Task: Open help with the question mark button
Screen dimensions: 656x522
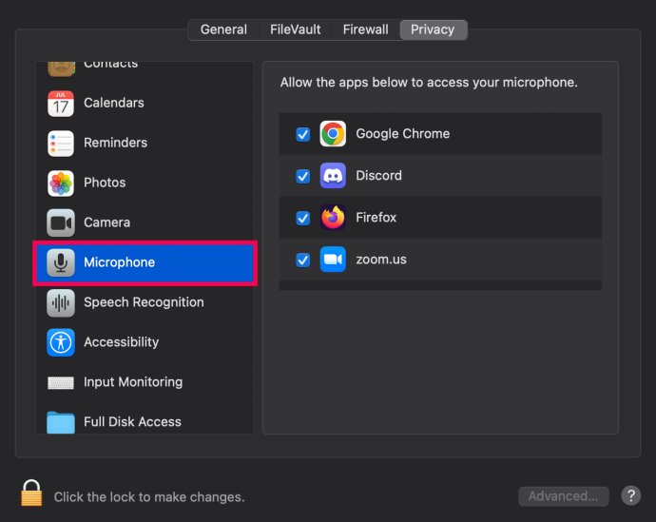Action: 631,496
